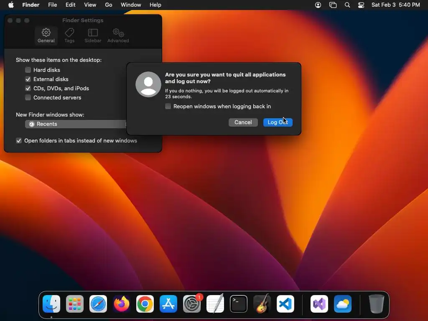Open System Settings with badge
Image resolution: width=428 pixels, height=321 pixels.
(x=192, y=304)
